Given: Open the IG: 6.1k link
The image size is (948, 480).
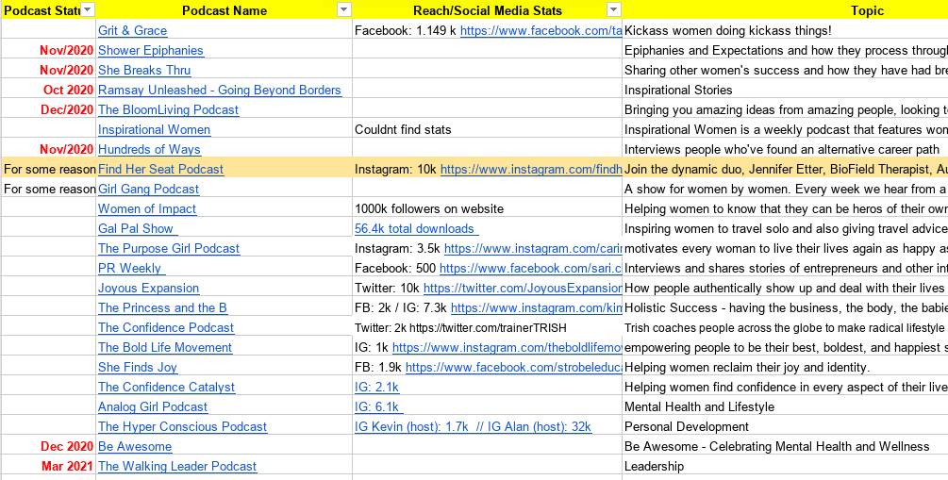Looking at the screenshot, I should point(379,406).
